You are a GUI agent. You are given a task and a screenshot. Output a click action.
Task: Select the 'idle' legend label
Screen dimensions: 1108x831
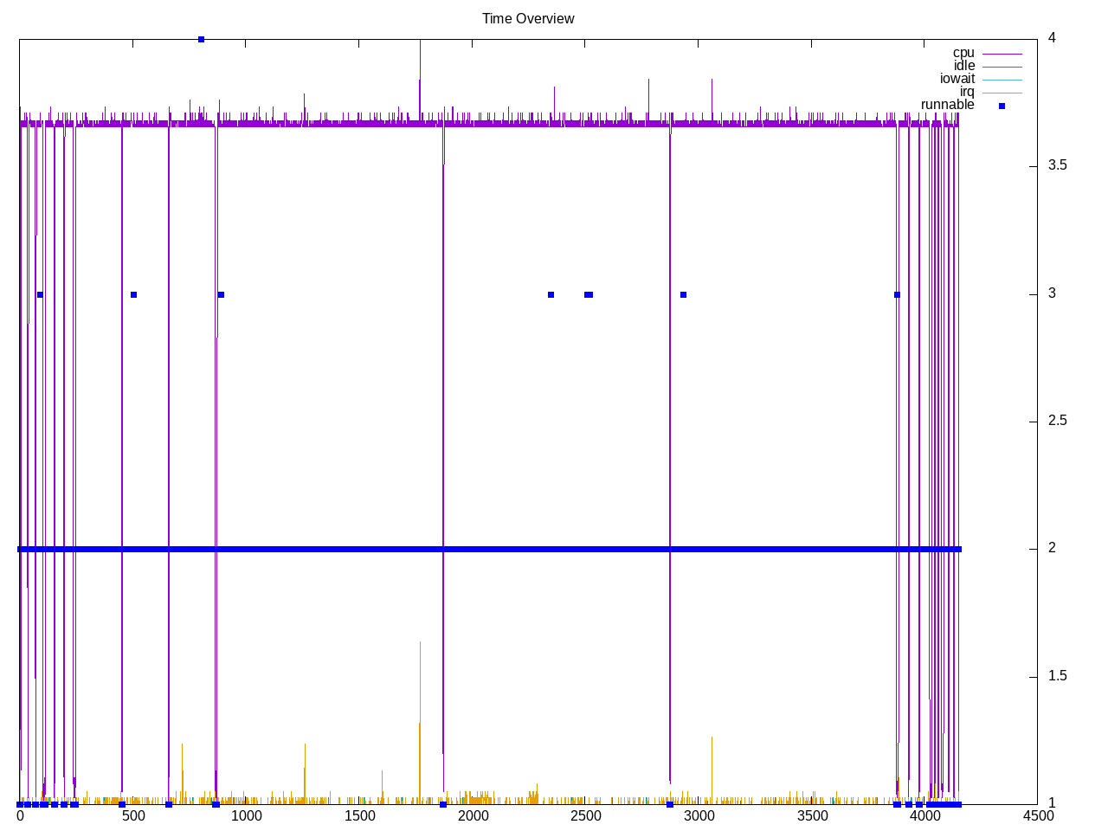click(963, 66)
